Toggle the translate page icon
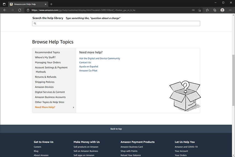 (x=193, y=10)
